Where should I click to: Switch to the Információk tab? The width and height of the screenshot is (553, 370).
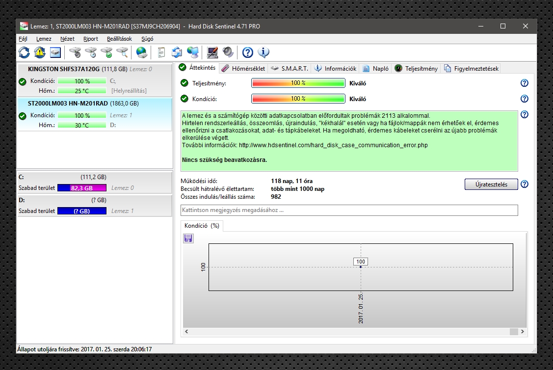point(336,68)
